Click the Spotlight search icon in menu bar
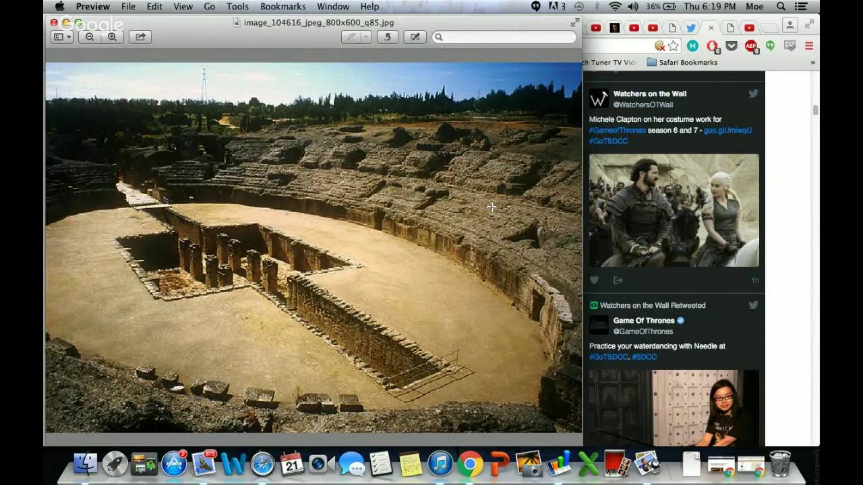Image resolution: width=863 pixels, height=485 pixels. click(781, 7)
